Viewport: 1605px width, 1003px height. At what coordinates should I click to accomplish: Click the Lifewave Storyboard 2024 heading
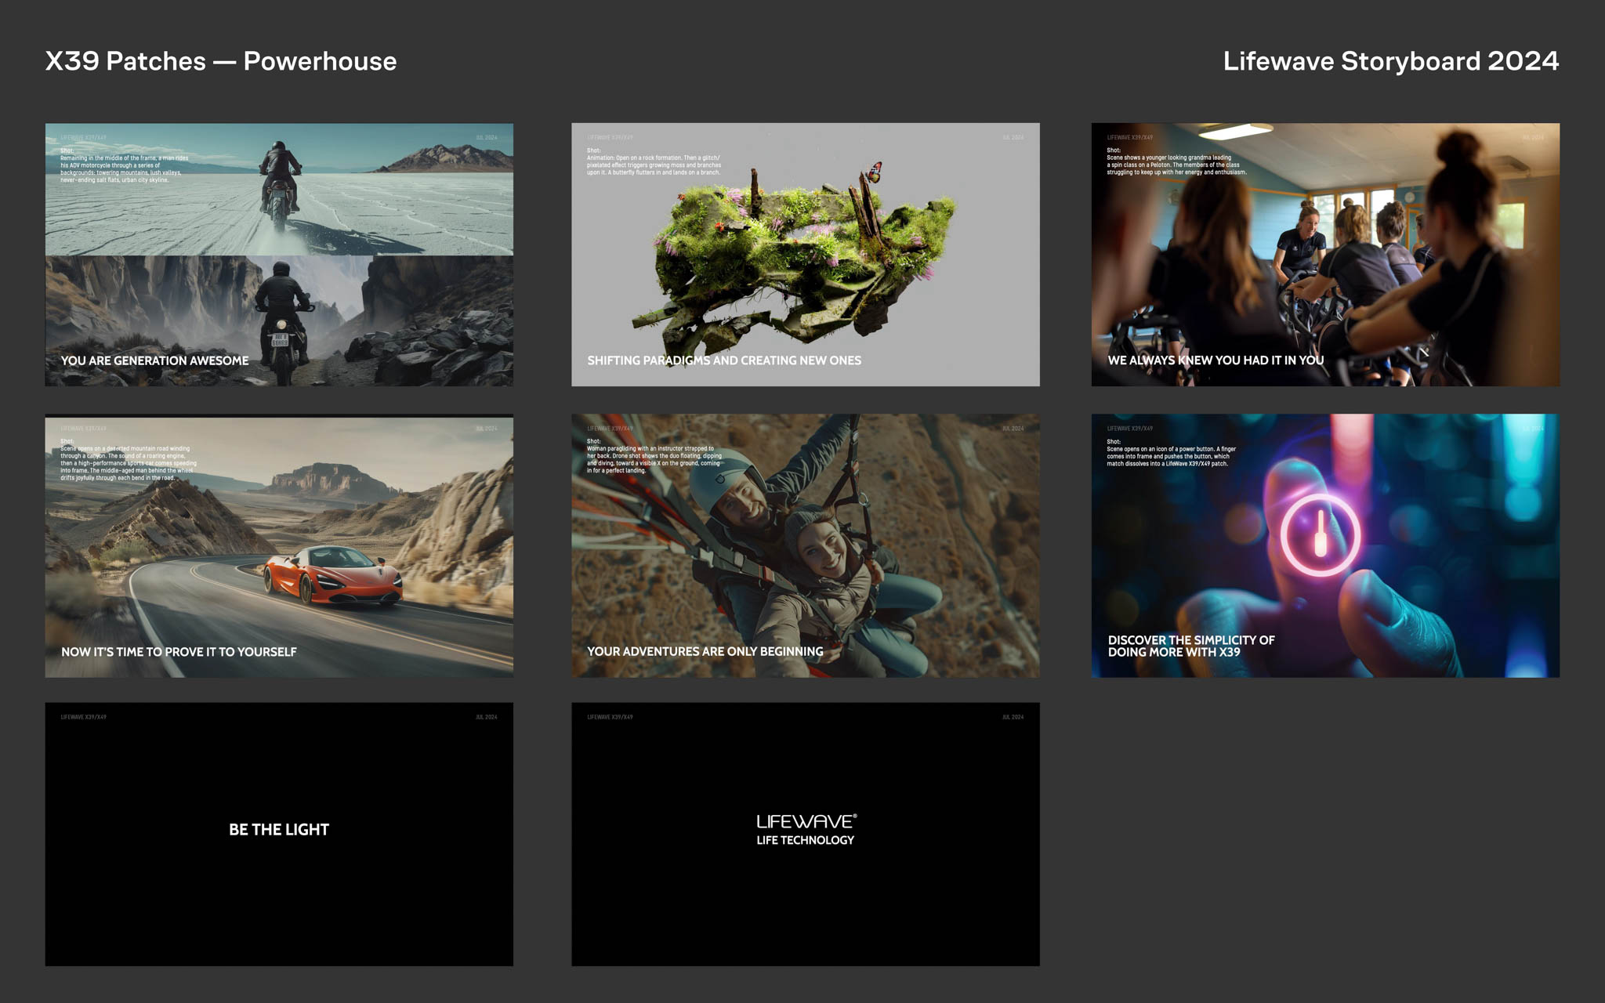tap(1390, 61)
